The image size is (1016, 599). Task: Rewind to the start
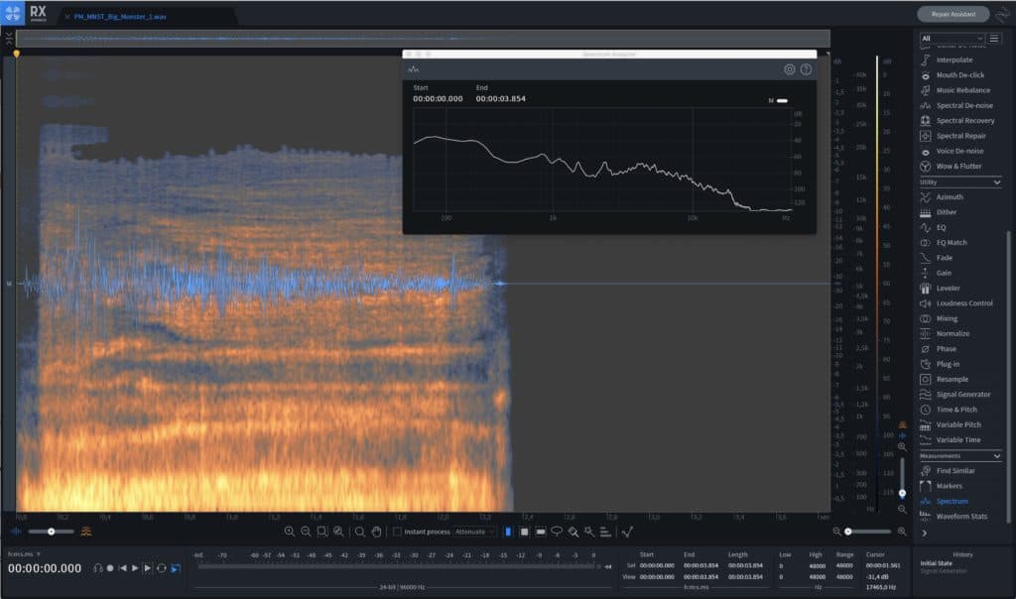click(122, 568)
